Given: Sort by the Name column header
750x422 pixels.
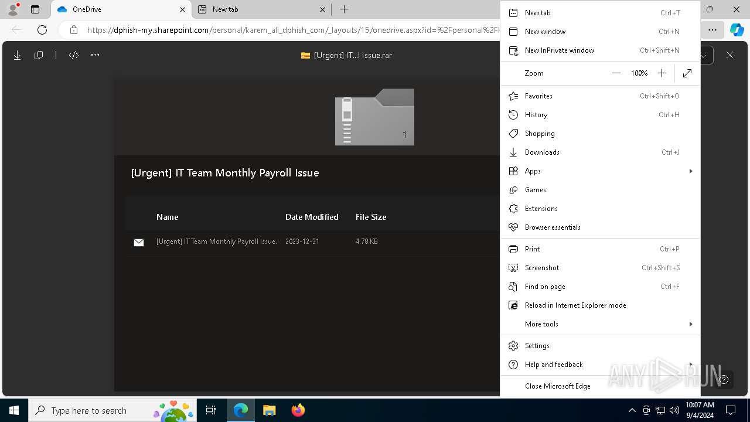Looking at the screenshot, I should coord(167,217).
